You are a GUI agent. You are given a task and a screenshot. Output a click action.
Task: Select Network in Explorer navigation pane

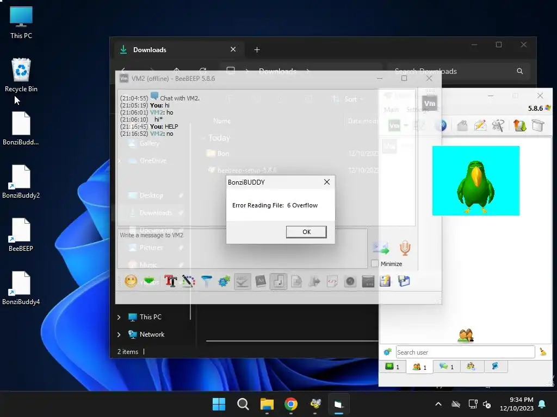[x=152, y=334]
